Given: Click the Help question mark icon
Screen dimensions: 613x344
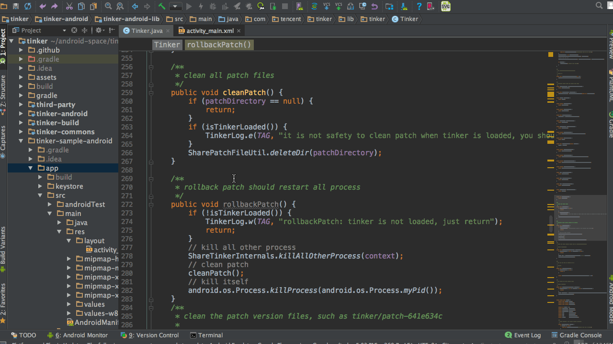Looking at the screenshot, I should (x=419, y=6).
